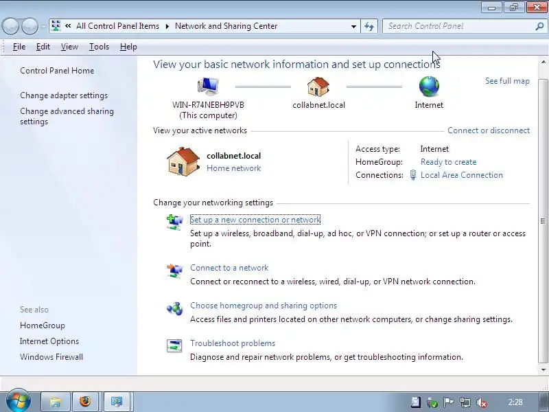Expand the All Control Panel Items breadcrumb arrow

point(167,26)
